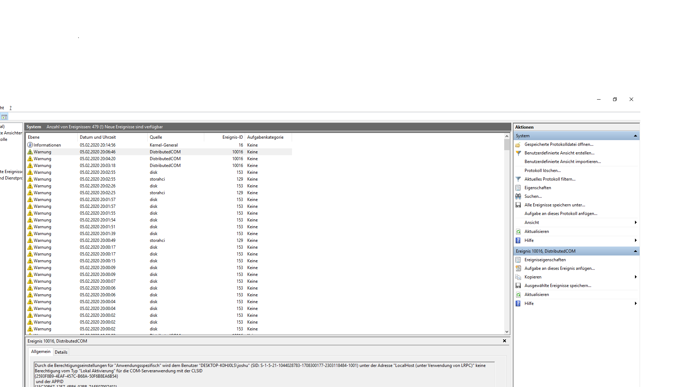The width and height of the screenshot is (688, 387).
Task: Collapse the System actions section
Action: pos(635,136)
